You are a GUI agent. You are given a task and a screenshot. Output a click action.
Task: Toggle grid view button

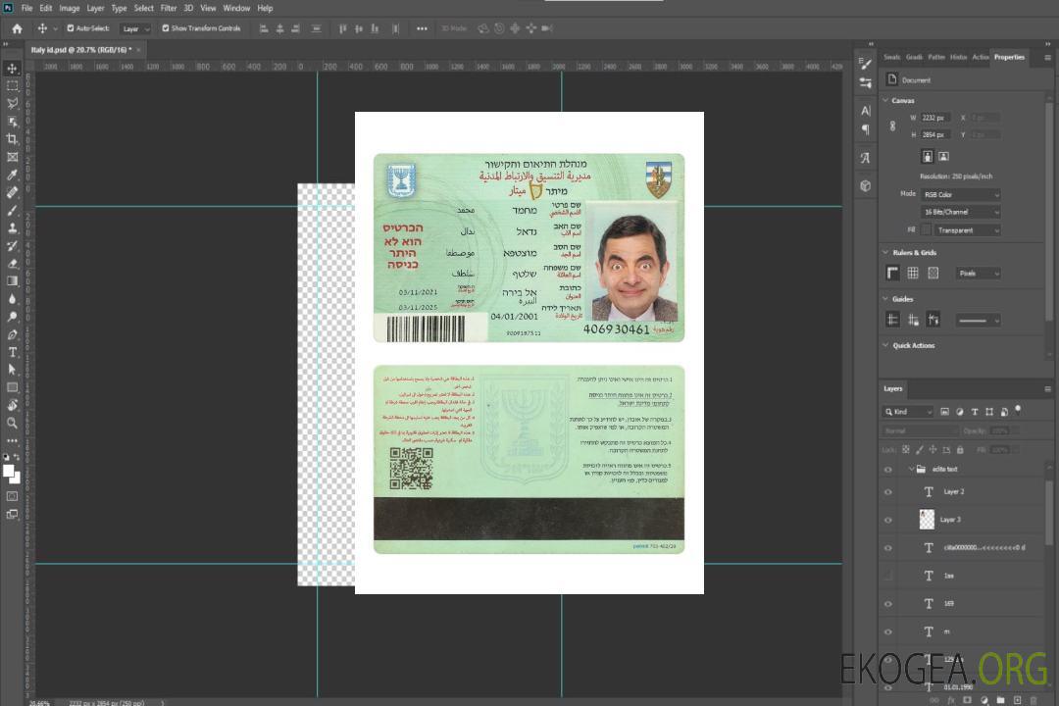tap(913, 273)
